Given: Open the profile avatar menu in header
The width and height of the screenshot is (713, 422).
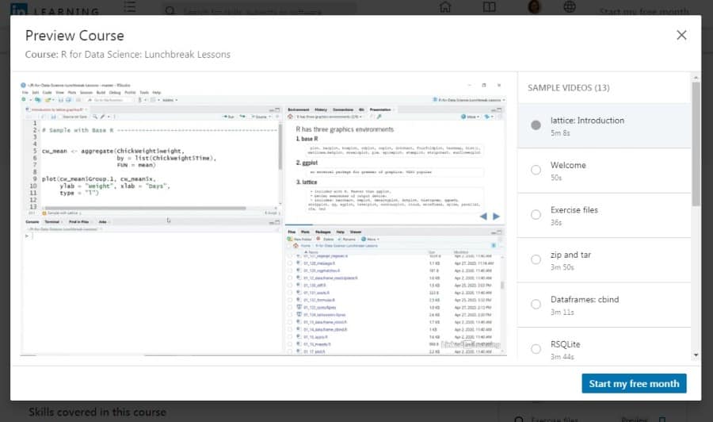Looking at the screenshot, I should (534, 7).
